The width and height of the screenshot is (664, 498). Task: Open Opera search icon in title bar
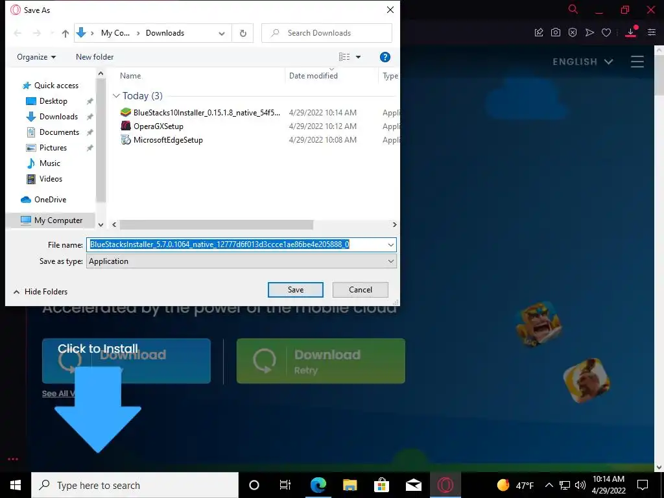coord(573,9)
